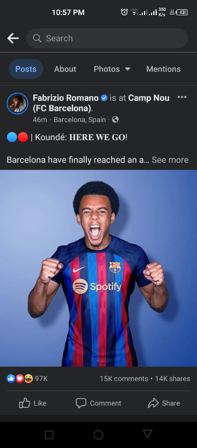197x448 pixels.
Task: Switch to the About tab
Action: point(65,69)
